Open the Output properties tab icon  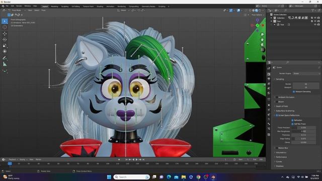pos(269,79)
